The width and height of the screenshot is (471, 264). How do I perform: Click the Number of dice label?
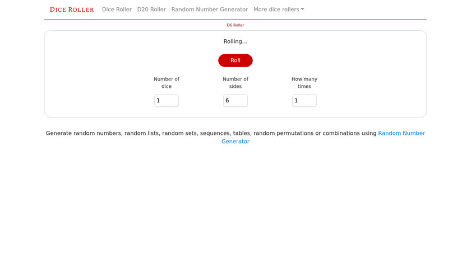(167, 83)
